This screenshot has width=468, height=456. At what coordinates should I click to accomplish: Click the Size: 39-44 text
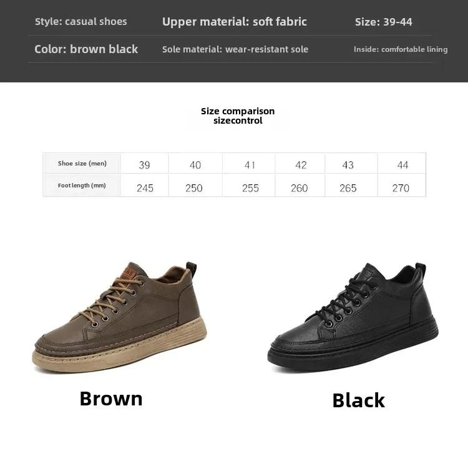click(384, 22)
